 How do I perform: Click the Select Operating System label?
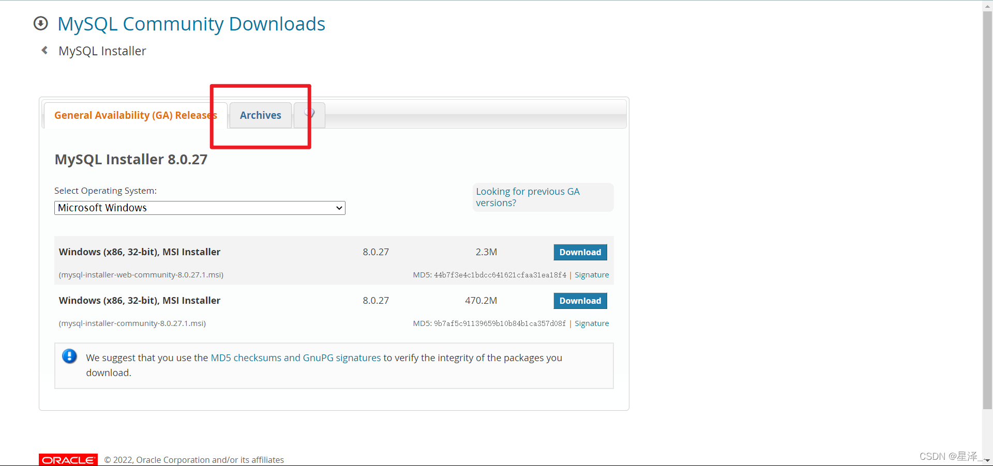tap(106, 191)
